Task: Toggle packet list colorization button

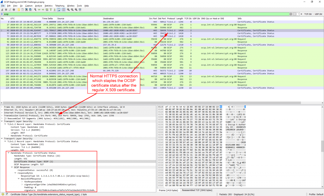Action: coord(63,10)
